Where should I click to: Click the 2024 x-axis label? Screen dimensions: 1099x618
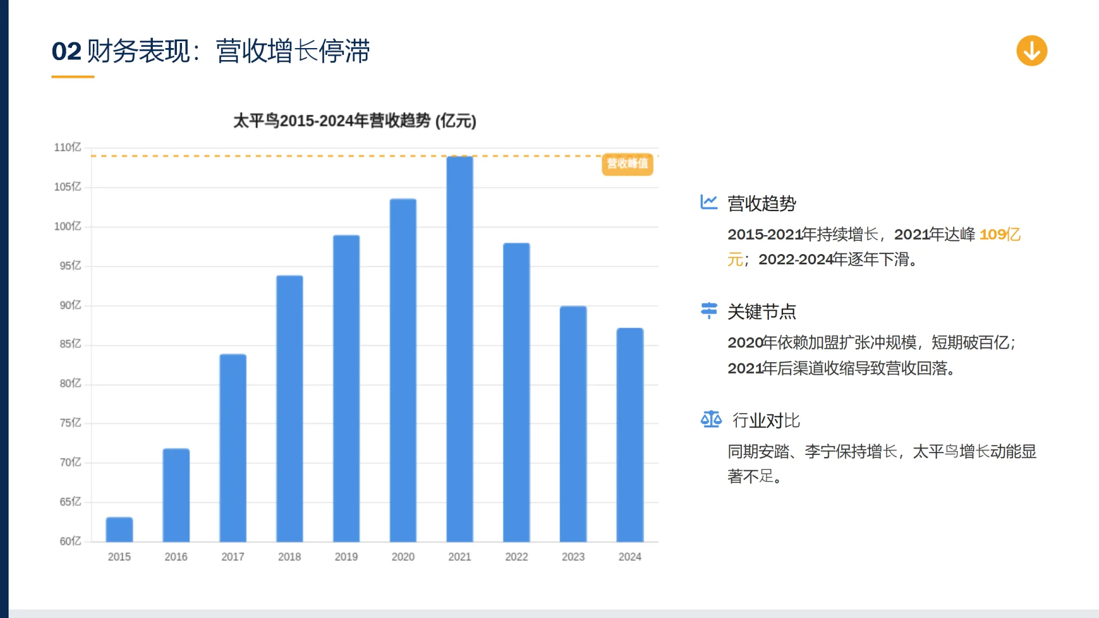click(630, 557)
